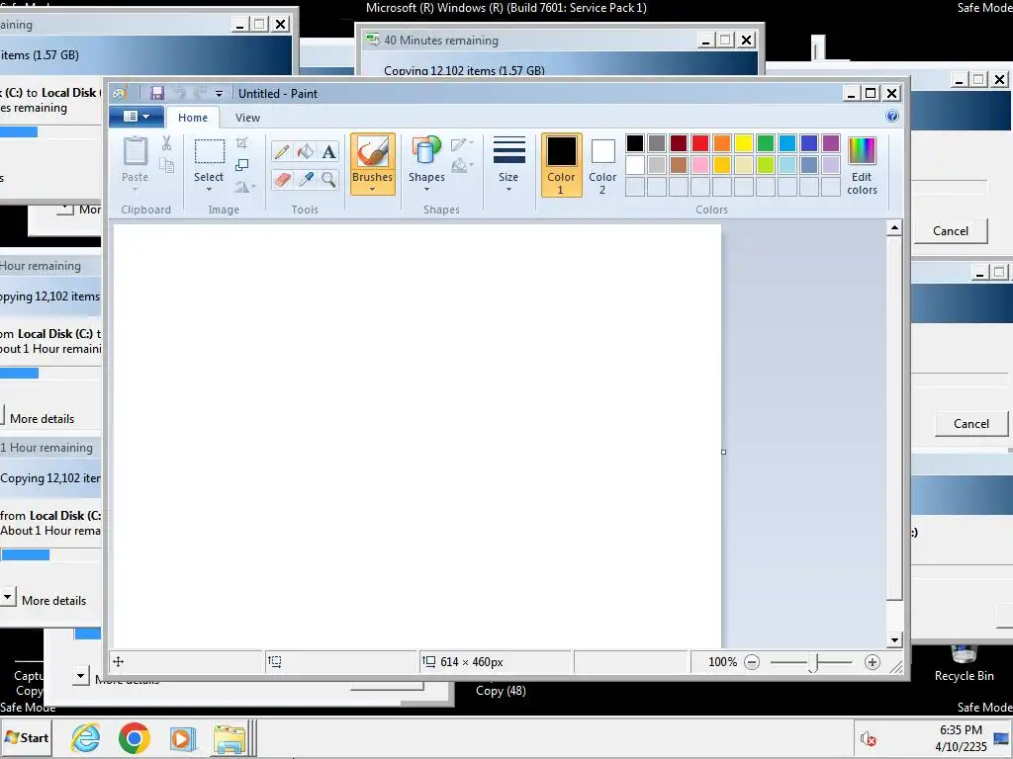Click the Brushes tool icon
This screenshot has width=1013, height=759.
pyautogui.click(x=373, y=152)
